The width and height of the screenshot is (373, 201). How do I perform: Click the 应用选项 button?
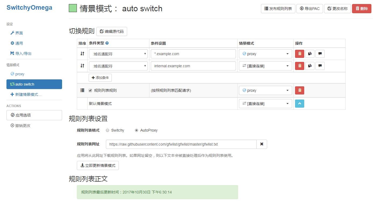pyautogui.click(x=34, y=115)
